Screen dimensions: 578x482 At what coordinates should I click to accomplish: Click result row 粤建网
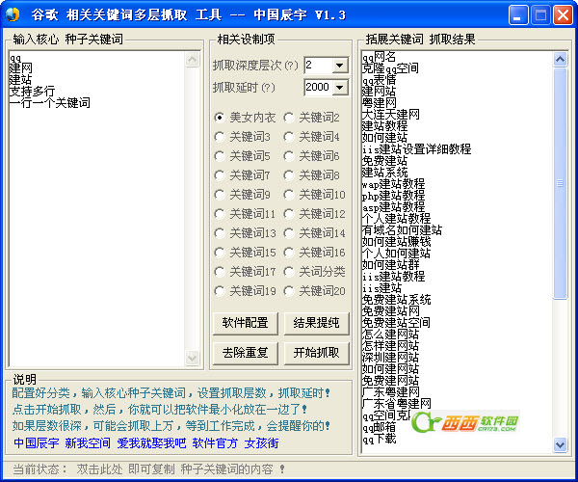click(x=379, y=103)
